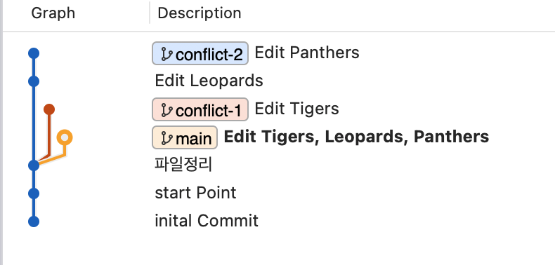This screenshot has width=555, height=265.
Task: Select the graph node for start Point
Action: 34,193
